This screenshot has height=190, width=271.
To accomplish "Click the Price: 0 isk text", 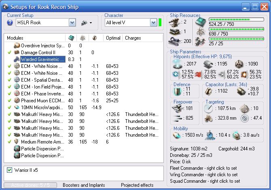I will click(x=180, y=162).
